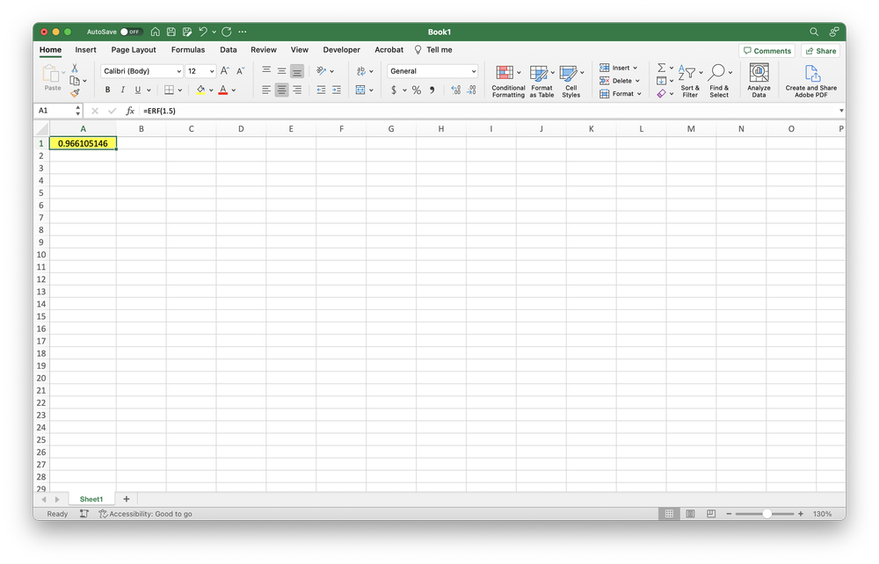Click Create and Share Adobe PDF
879x564 pixels.
pyautogui.click(x=811, y=81)
